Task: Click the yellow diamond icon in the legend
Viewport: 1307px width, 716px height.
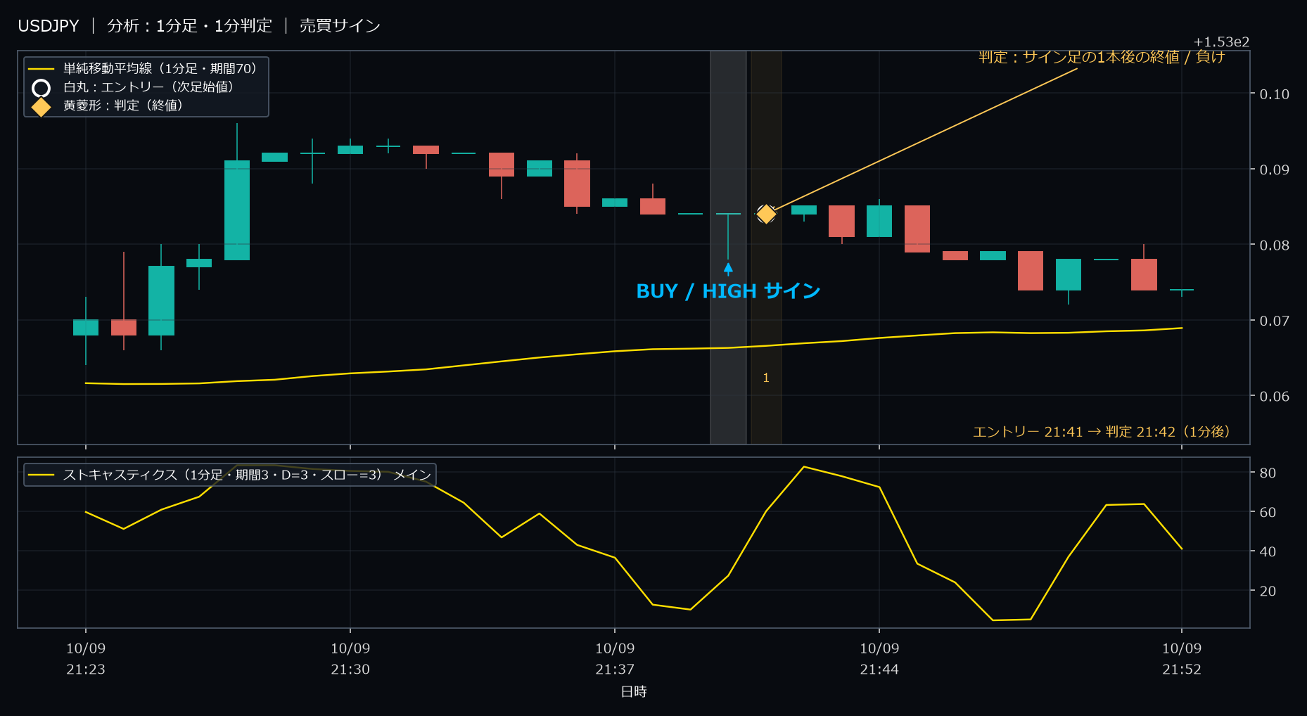Action: [x=41, y=106]
